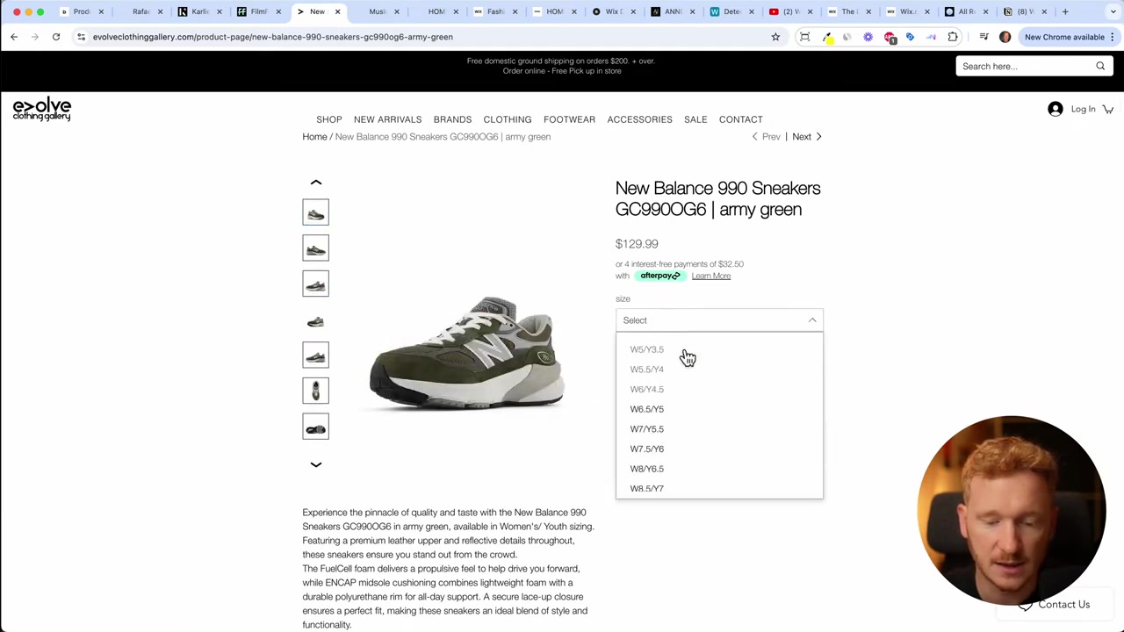Open the SHOP menu

[x=329, y=119]
